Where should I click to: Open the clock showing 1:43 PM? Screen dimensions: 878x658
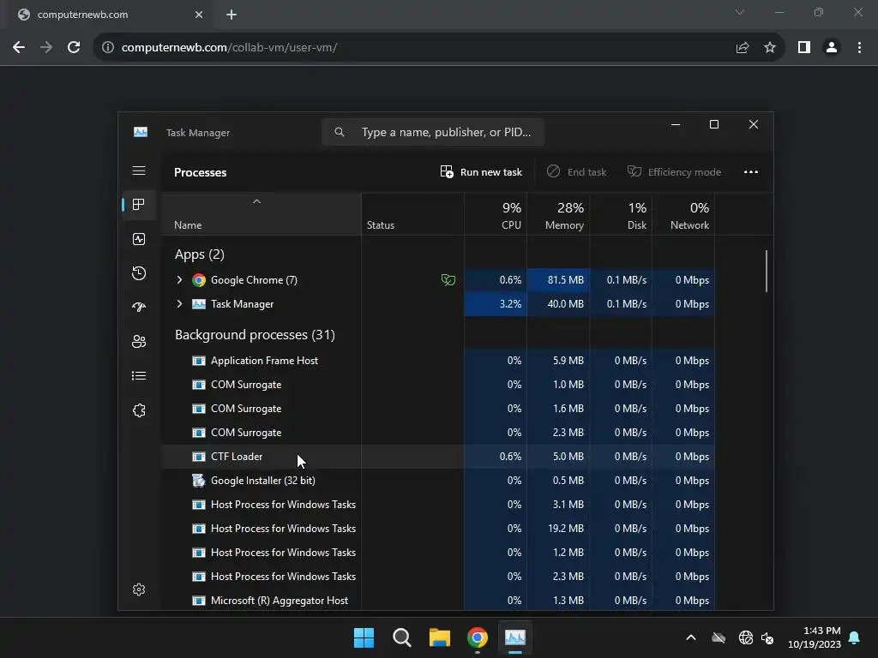(815, 637)
